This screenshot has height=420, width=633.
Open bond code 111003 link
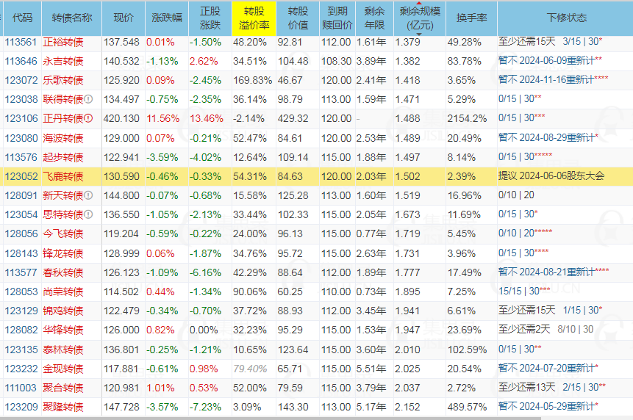point(21,388)
